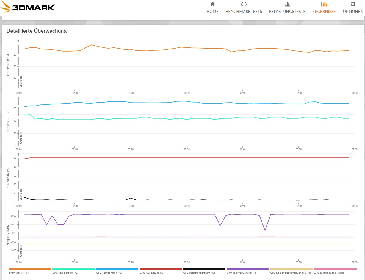Select the OPTIONEN label

(x=353, y=12)
